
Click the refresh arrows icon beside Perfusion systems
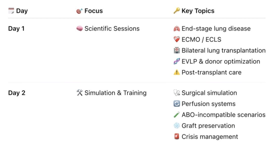click(177, 104)
